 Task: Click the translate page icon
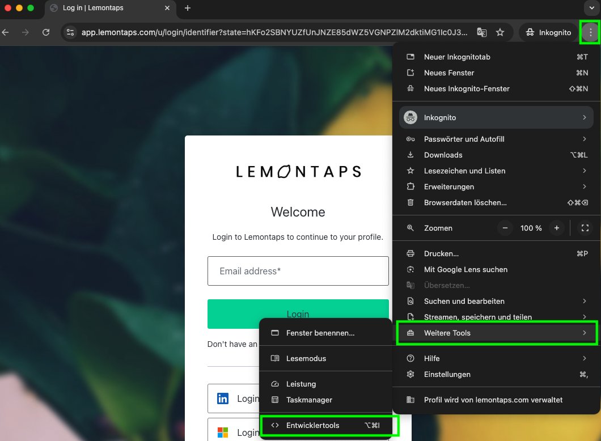click(x=482, y=32)
